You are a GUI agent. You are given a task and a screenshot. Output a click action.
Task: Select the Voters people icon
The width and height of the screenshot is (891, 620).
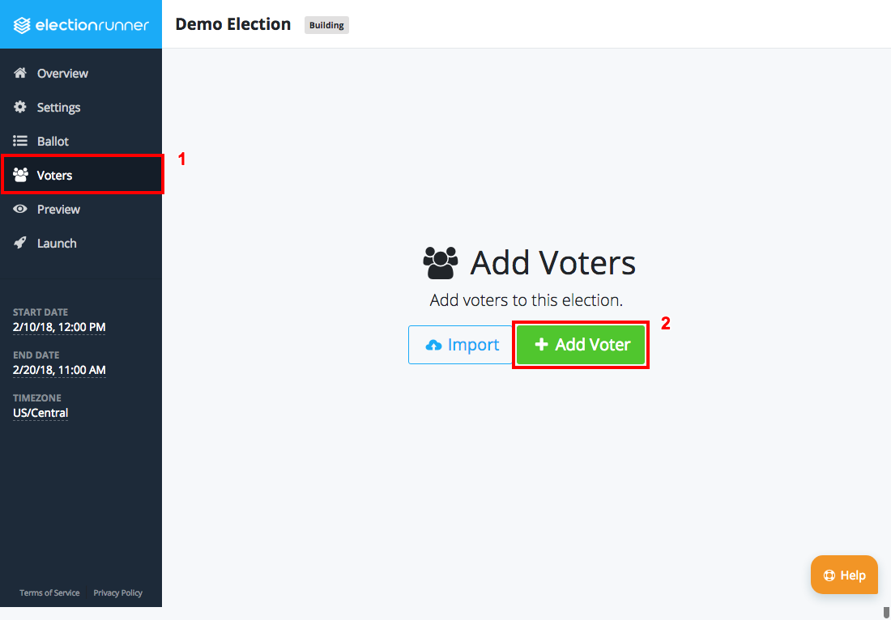point(19,174)
